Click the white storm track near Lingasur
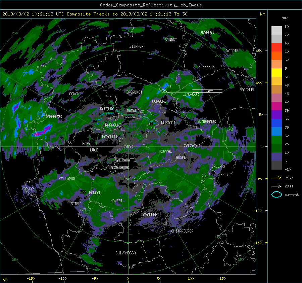 pyautogui.click(x=193, y=91)
